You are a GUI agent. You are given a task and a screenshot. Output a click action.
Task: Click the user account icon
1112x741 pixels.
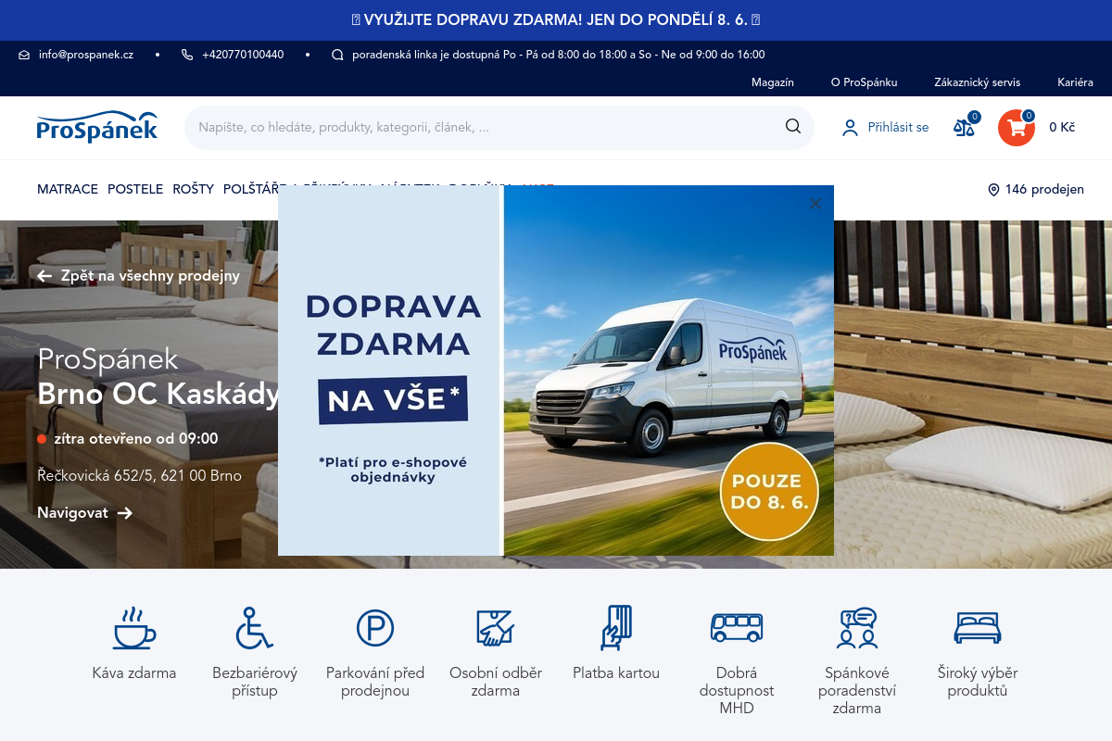[x=850, y=128]
